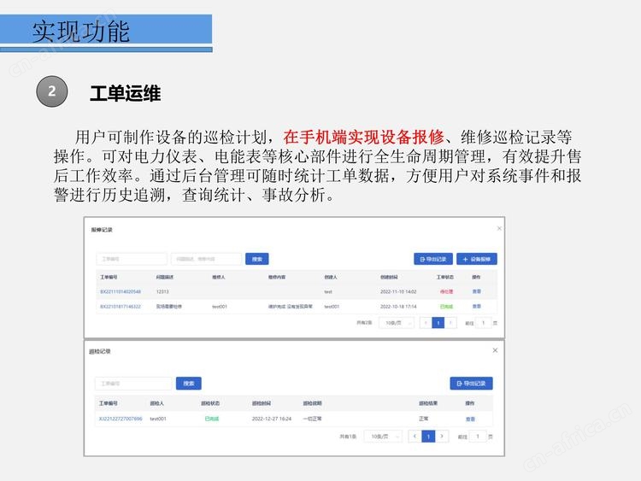Click the 工单编号 search field in inspection records
The width and height of the screenshot is (641, 481).
coord(132,384)
